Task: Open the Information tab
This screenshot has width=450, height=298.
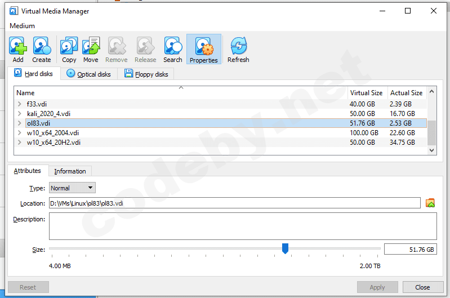Action: [70, 171]
